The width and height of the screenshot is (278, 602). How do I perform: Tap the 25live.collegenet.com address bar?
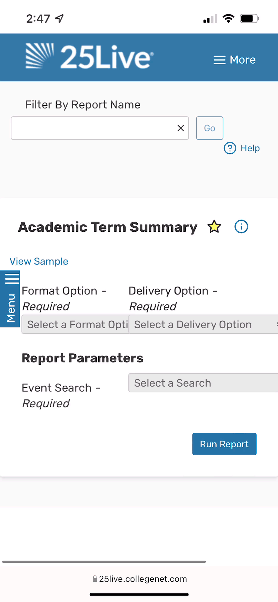[140, 579]
